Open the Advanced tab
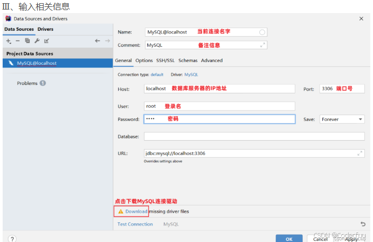This screenshot has width=373, height=242. [x=212, y=60]
